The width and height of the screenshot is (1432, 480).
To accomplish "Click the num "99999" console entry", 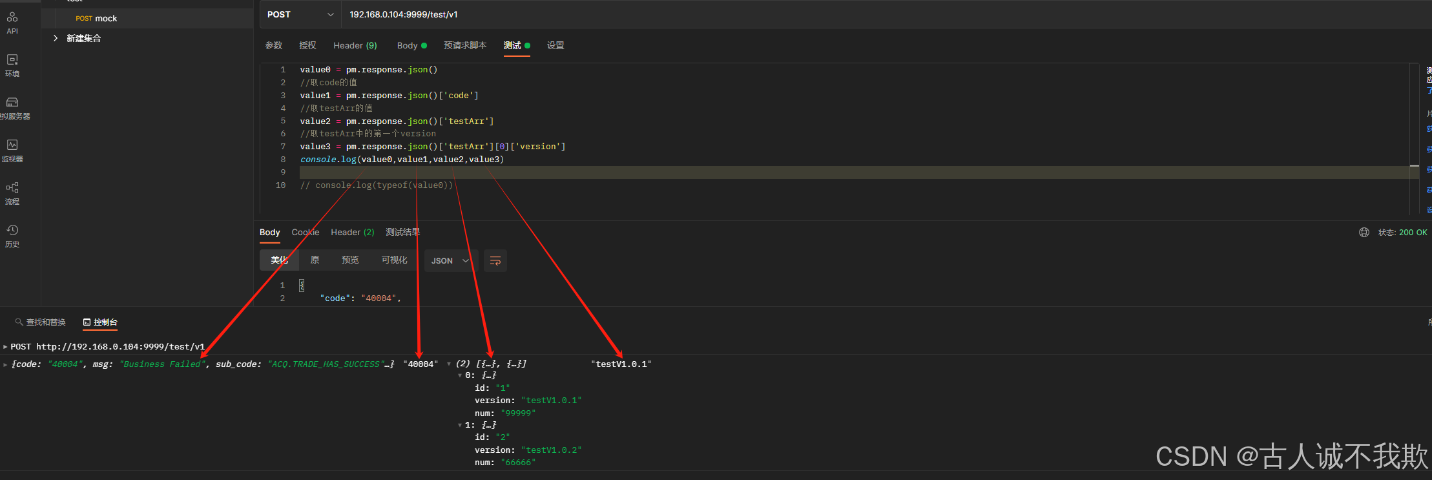I will tap(505, 413).
